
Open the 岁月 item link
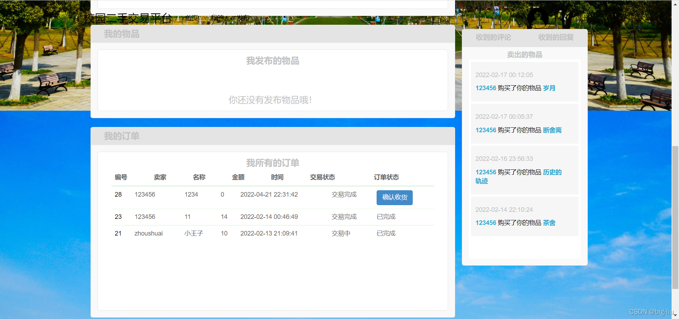tap(549, 88)
